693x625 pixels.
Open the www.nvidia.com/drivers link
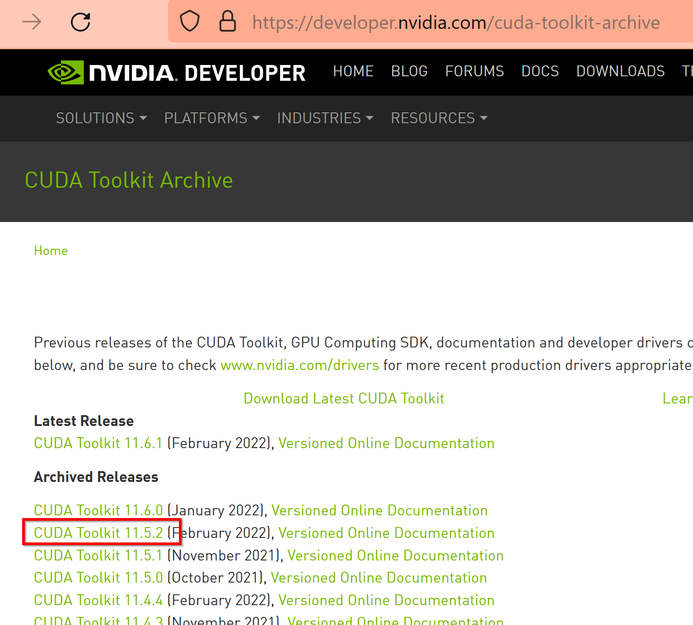click(300, 365)
